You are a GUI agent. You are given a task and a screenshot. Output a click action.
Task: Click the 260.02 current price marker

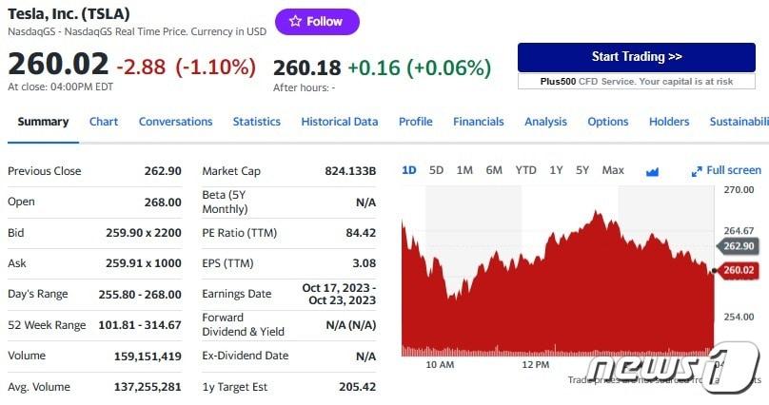pyautogui.click(x=739, y=270)
